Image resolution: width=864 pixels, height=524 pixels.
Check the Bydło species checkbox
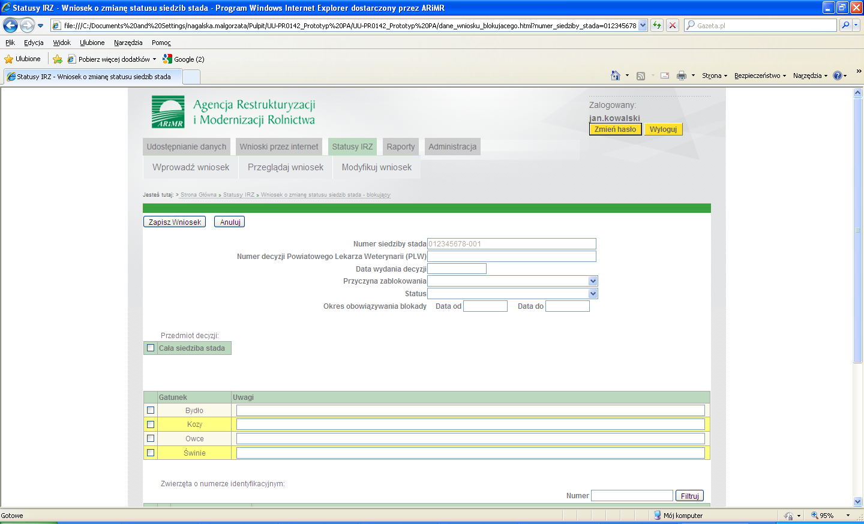click(151, 410)
